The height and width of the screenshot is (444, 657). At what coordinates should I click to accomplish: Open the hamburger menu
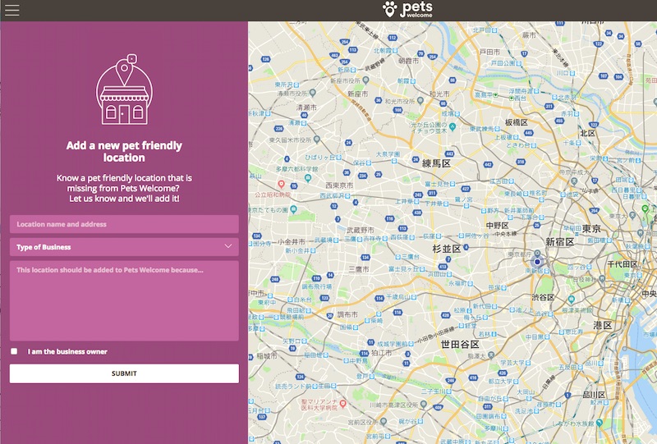coord(11,10)
